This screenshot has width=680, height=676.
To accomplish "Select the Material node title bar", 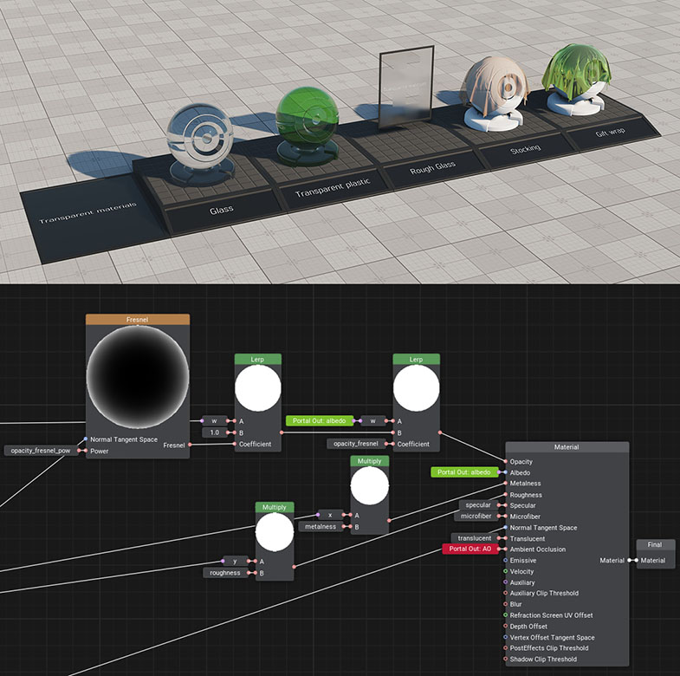I will coord(566,447).
